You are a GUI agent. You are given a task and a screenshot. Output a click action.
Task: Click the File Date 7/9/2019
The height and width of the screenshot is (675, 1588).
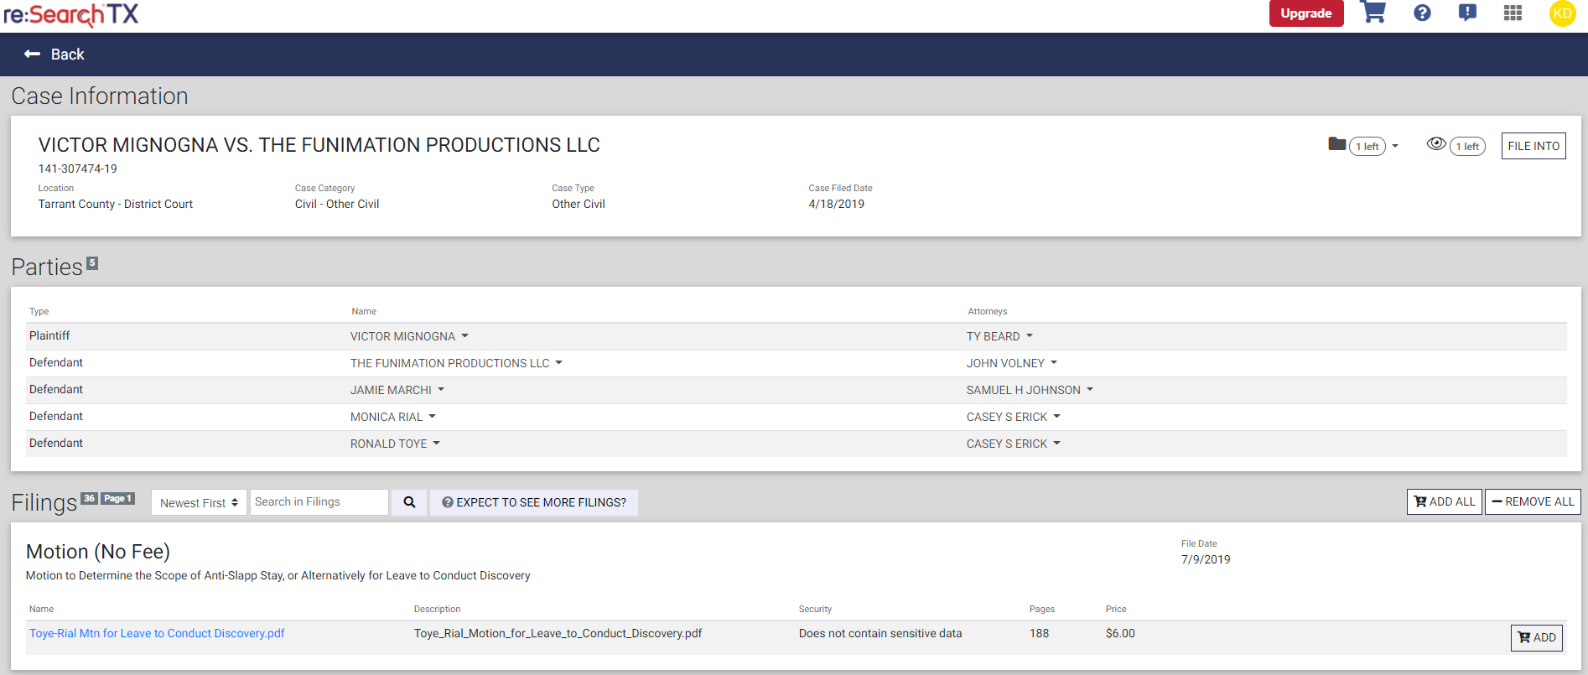click(x=1206, y=559)
